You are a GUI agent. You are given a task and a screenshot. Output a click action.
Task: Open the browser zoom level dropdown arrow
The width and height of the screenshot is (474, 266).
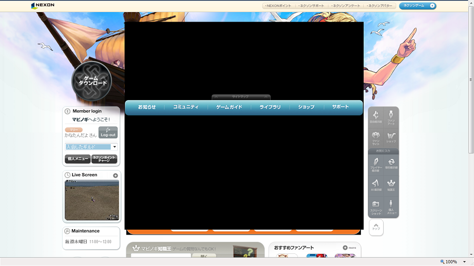(x=465, y=262)
